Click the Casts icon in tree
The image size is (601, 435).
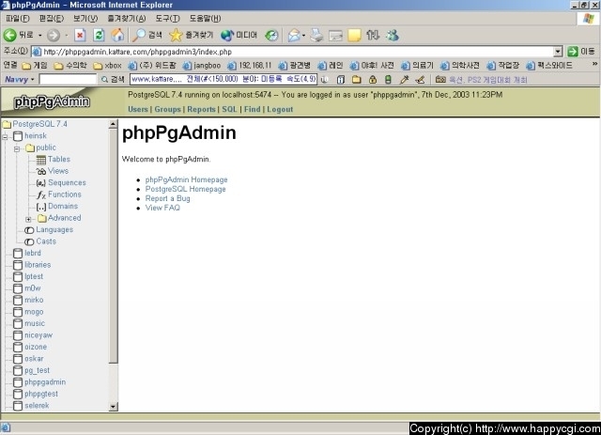[x=29, y=242]
